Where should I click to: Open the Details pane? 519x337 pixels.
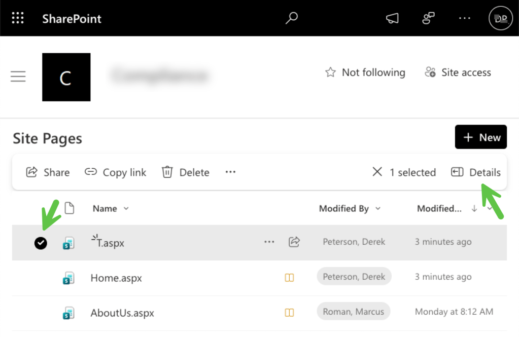point(476,172)
